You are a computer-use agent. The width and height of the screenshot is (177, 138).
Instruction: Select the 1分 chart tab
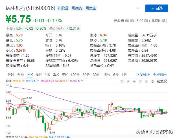124,75
